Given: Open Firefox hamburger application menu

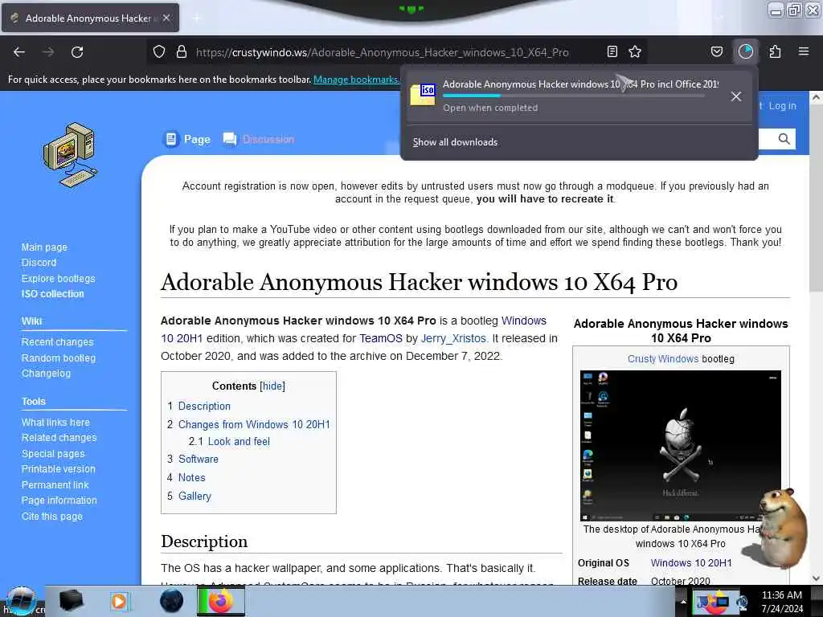Looking at the screenshot, I should (803, 51).
